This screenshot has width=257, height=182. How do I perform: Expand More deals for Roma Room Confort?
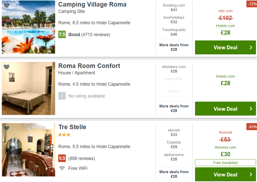coord(174,108)
